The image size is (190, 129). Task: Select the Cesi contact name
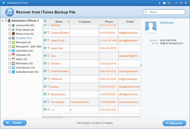(53, 56)
